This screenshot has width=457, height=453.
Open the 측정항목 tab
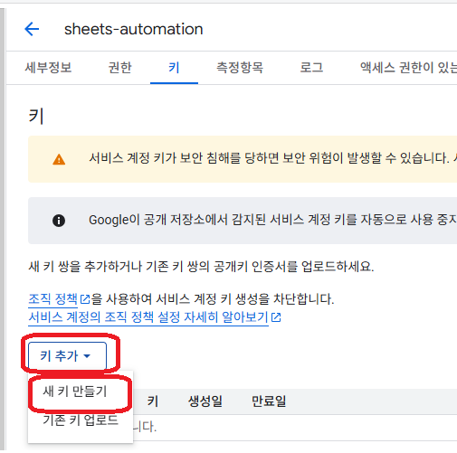[x=240, y=68]
